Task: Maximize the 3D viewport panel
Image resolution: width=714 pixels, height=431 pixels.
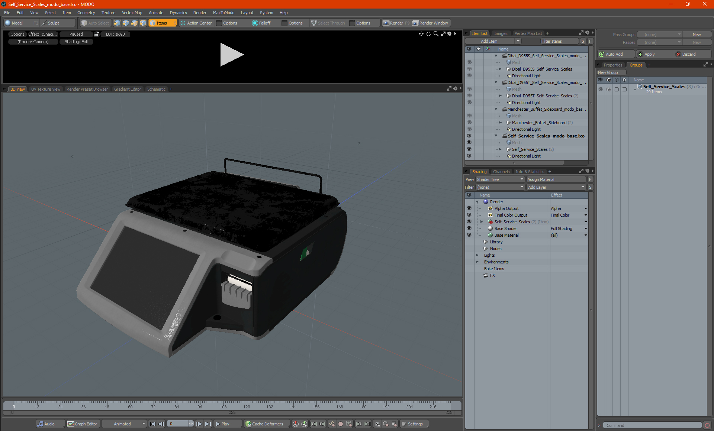Action: (x=449, y=89)
